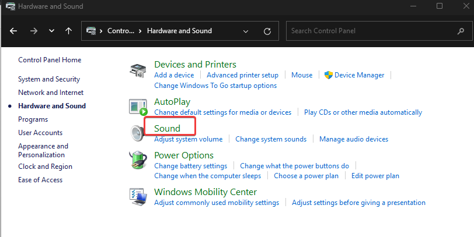Click Choose a power plan
474x237 pixels.
pyautogui.click(x=306, y=176)
